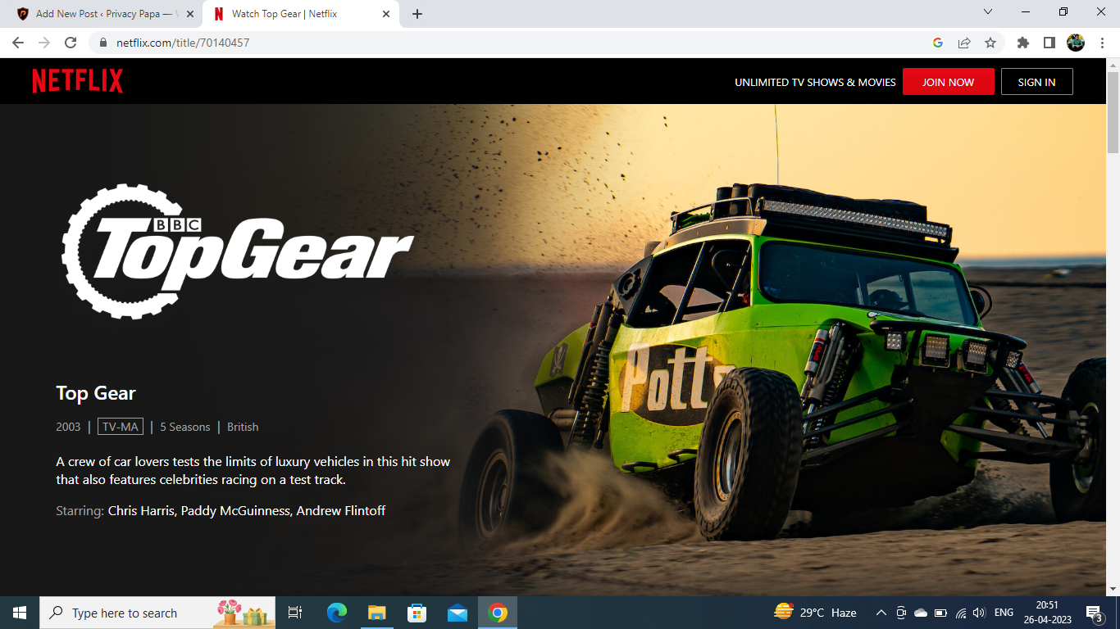
Task: Open the notification center icon
Action: point(1094,613)
